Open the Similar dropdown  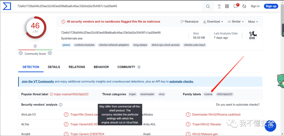tap(236, 22)
